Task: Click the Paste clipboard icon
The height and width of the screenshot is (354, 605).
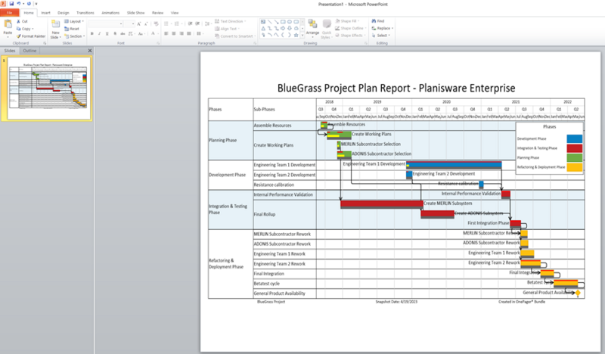Action: click(8, 24)
